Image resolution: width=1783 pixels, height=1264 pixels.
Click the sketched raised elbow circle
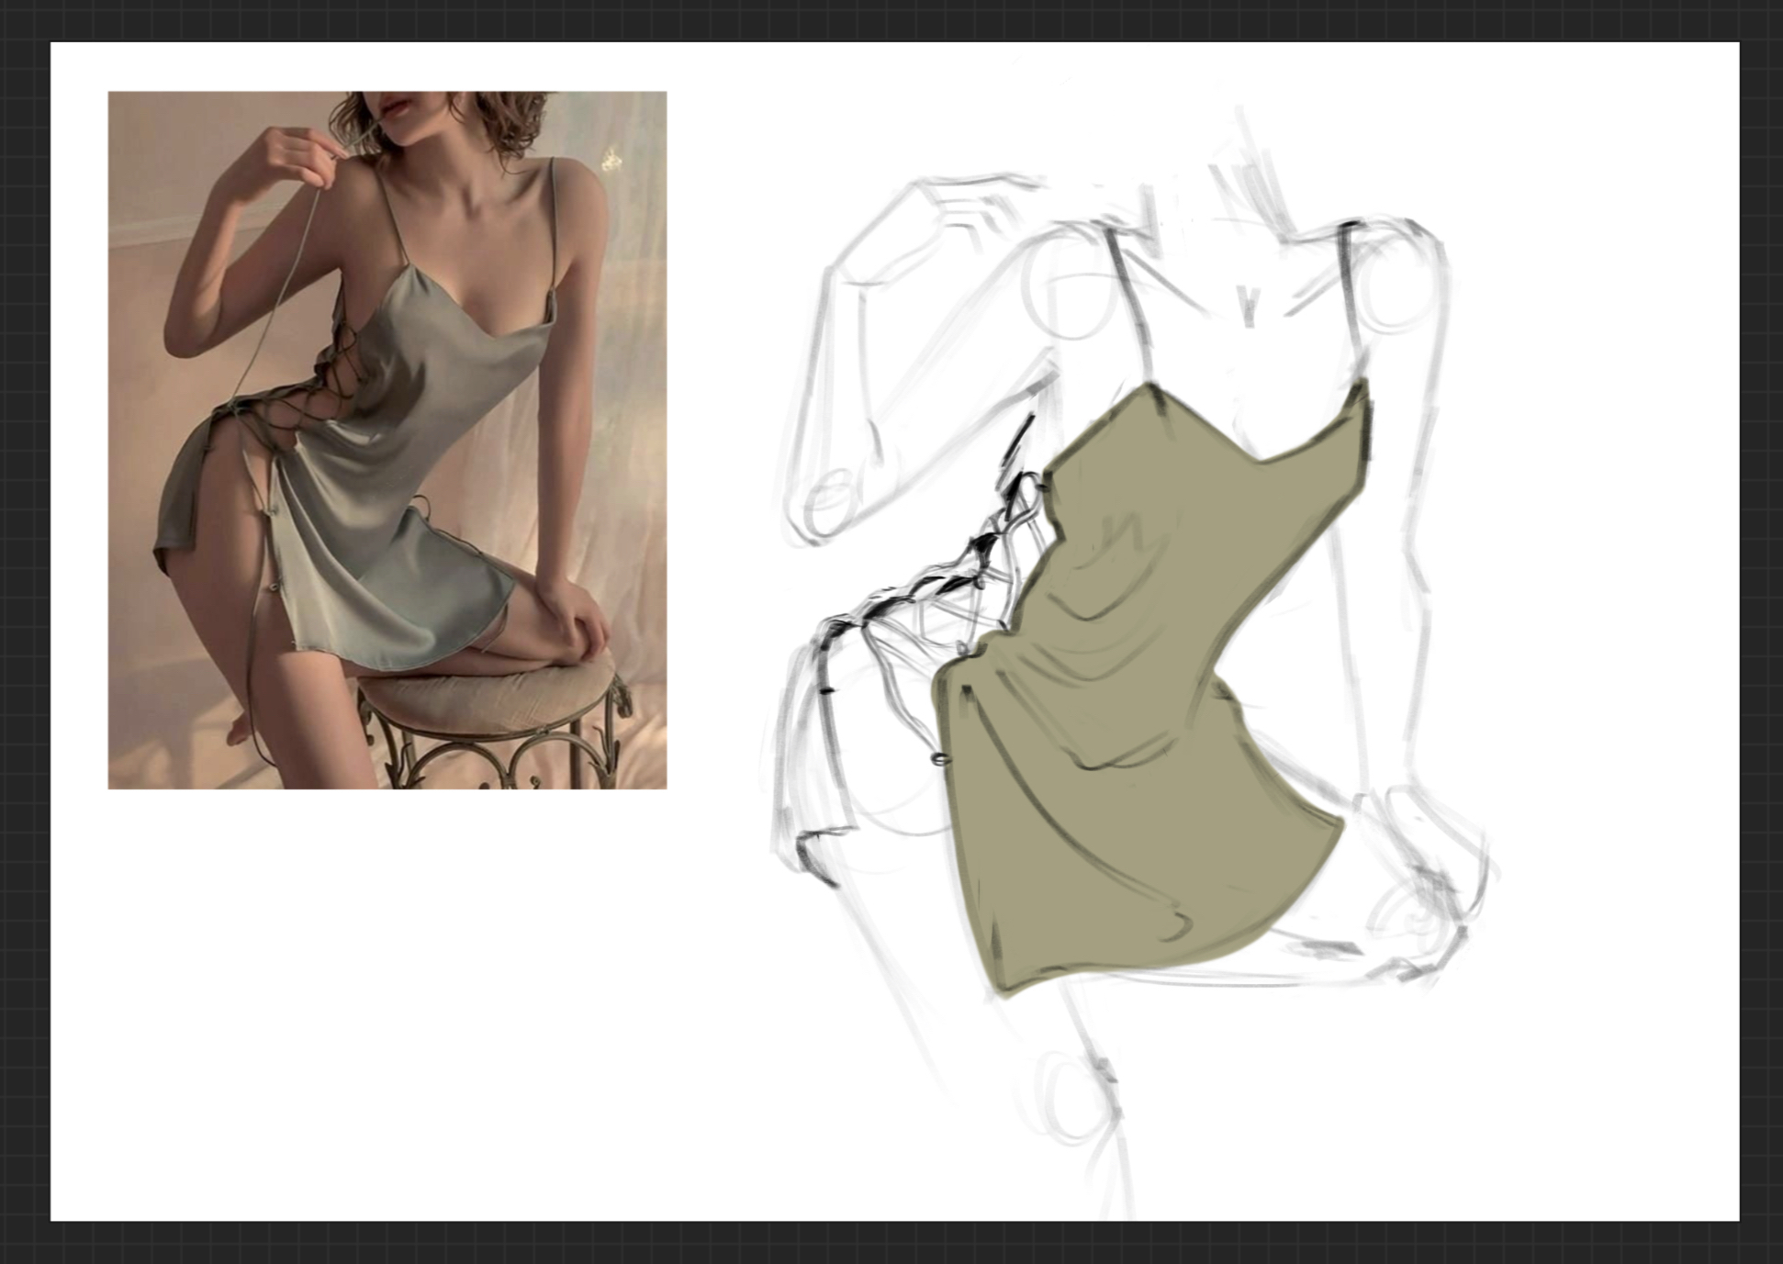[x=826, y=505]
